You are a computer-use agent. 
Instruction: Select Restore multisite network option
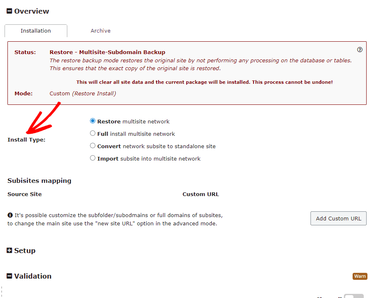[x=93, y=121]
